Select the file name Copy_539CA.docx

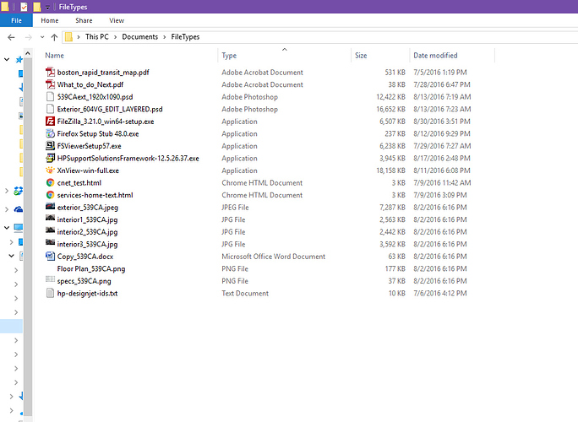[x=85, y=257]
